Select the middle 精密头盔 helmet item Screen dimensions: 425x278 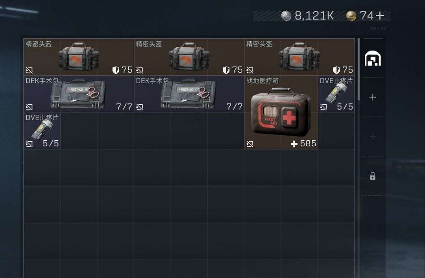(189, 57)
